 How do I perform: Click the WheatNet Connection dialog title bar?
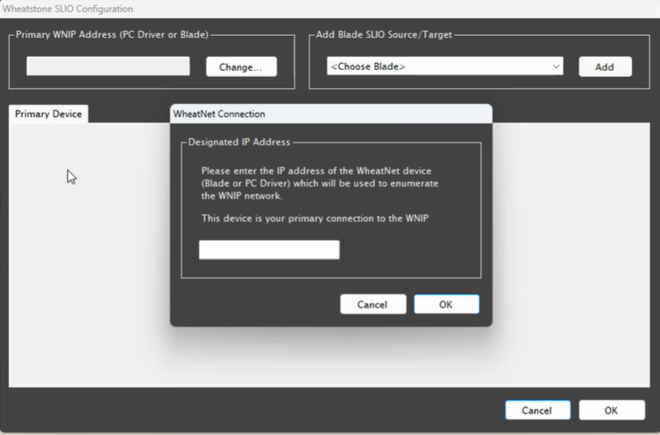[330, 114]
